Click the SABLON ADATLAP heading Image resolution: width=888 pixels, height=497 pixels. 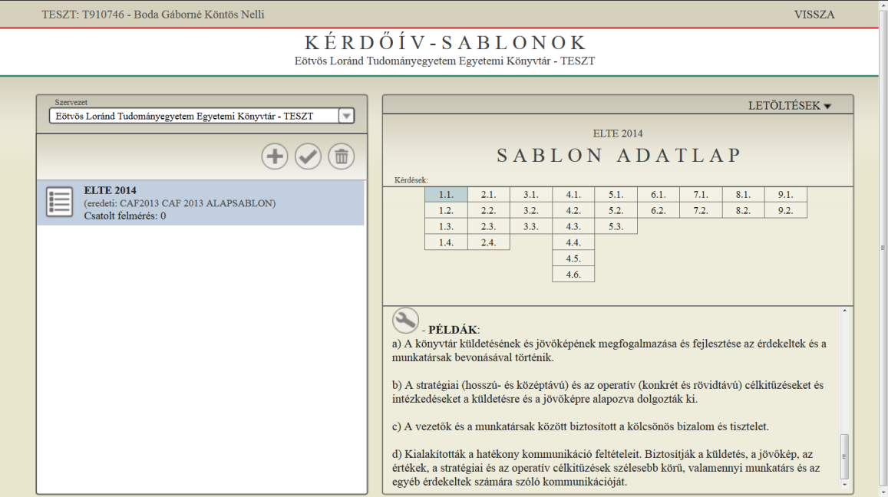(x=619, y=155)
